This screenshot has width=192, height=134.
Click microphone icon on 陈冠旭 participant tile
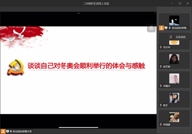169,28
